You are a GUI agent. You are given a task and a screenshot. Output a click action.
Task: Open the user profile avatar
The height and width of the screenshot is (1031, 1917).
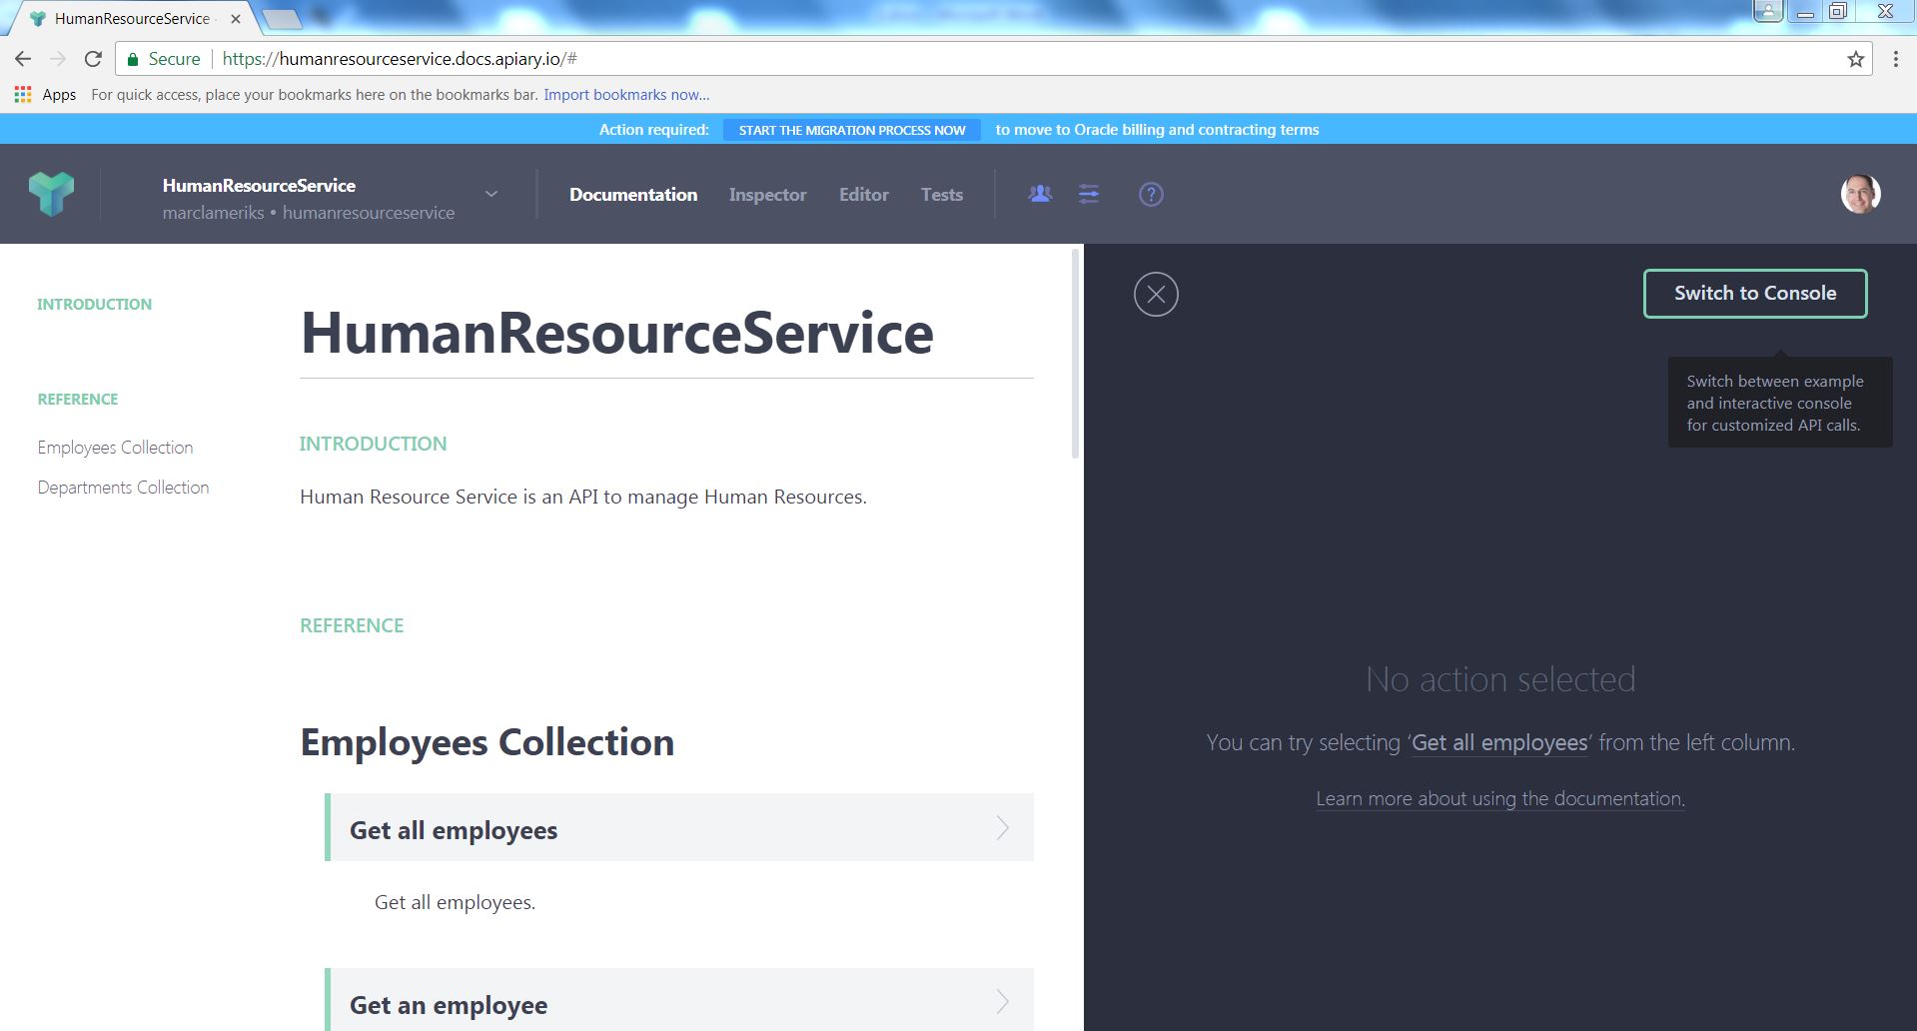(1860, 194)
